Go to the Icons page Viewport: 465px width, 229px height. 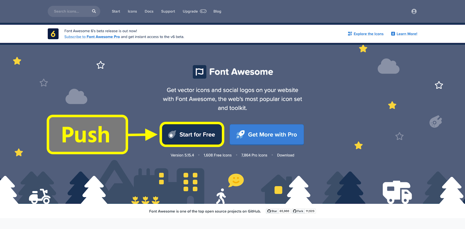pos(132,11)
